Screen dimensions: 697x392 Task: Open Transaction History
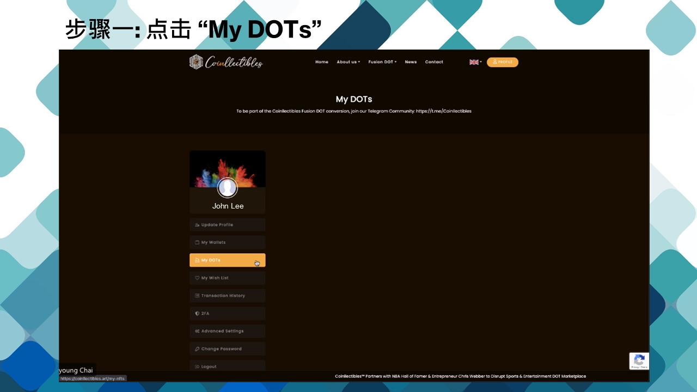click(228, 296)
